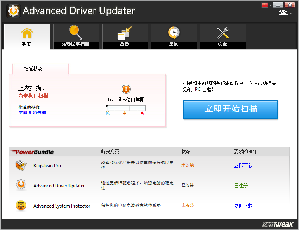The width and height of the screenshot is (299, 230).
Task: Click 立即下载 link for RegClean Pro
Action: pyautogui.click(x=243, y=166)
